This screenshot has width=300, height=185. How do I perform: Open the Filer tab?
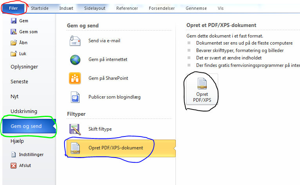(13, 9)
